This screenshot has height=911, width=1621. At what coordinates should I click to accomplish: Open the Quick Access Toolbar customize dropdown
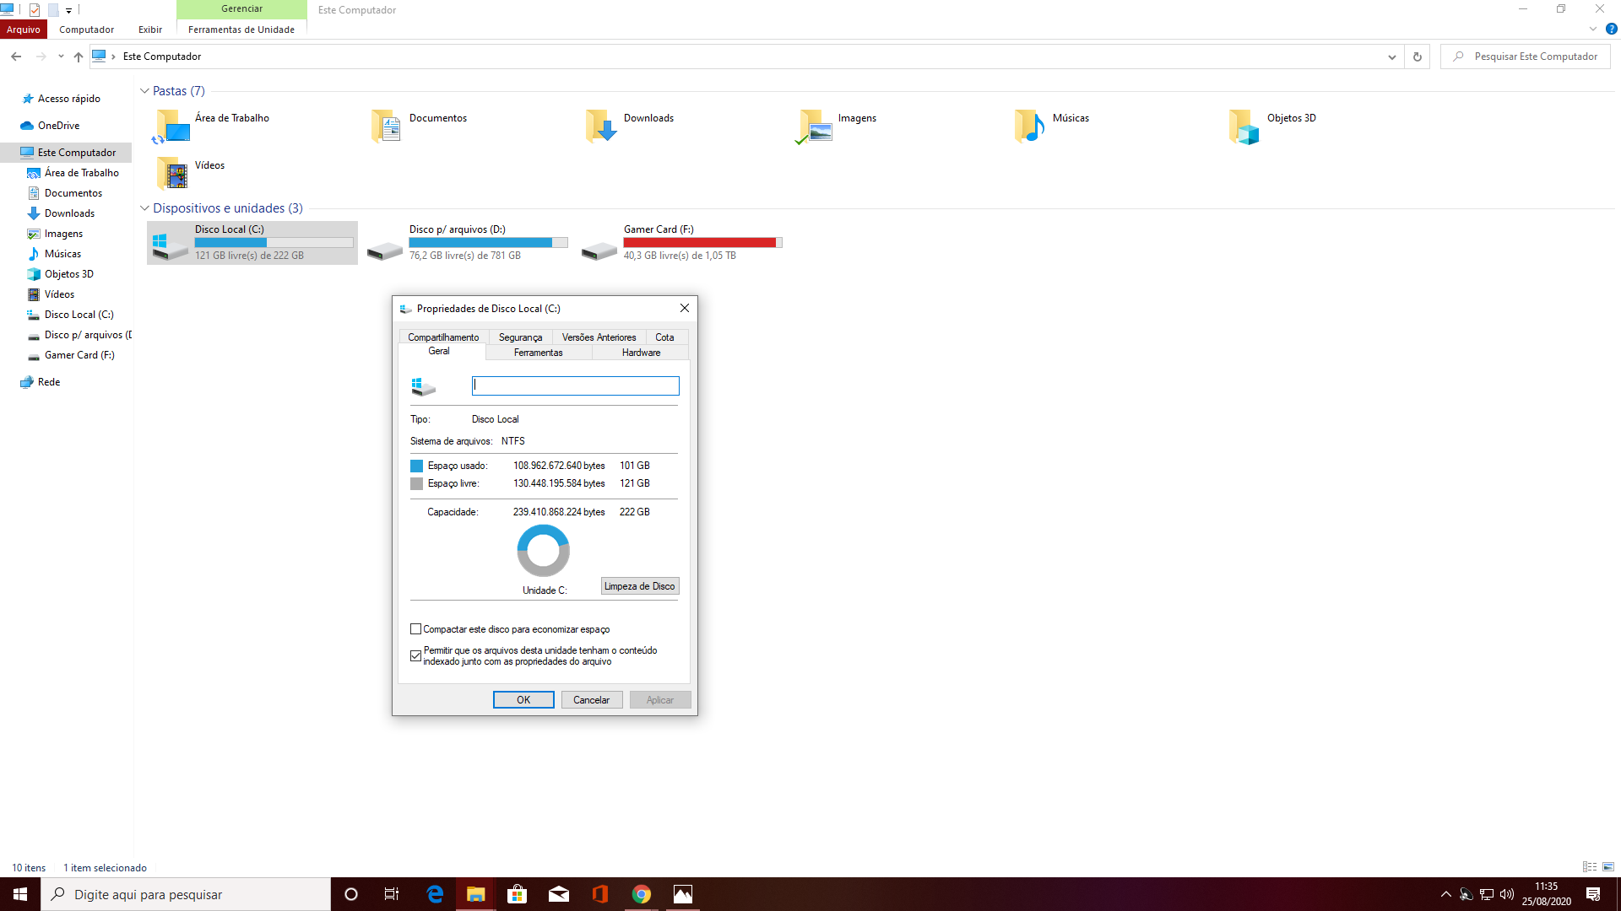pyautogui.click(x=69, y=10)
